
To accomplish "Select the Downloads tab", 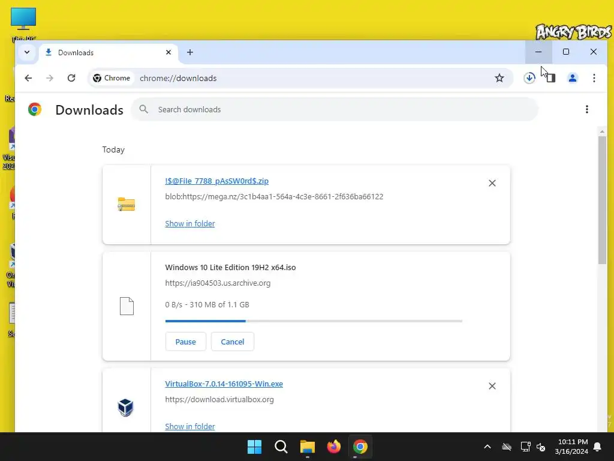I will click(x=108, y=53).
